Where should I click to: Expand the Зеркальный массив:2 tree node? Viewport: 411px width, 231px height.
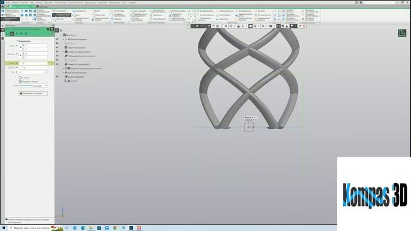[64, 73]
